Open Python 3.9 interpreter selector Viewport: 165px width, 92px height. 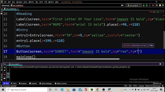[153, 86]
